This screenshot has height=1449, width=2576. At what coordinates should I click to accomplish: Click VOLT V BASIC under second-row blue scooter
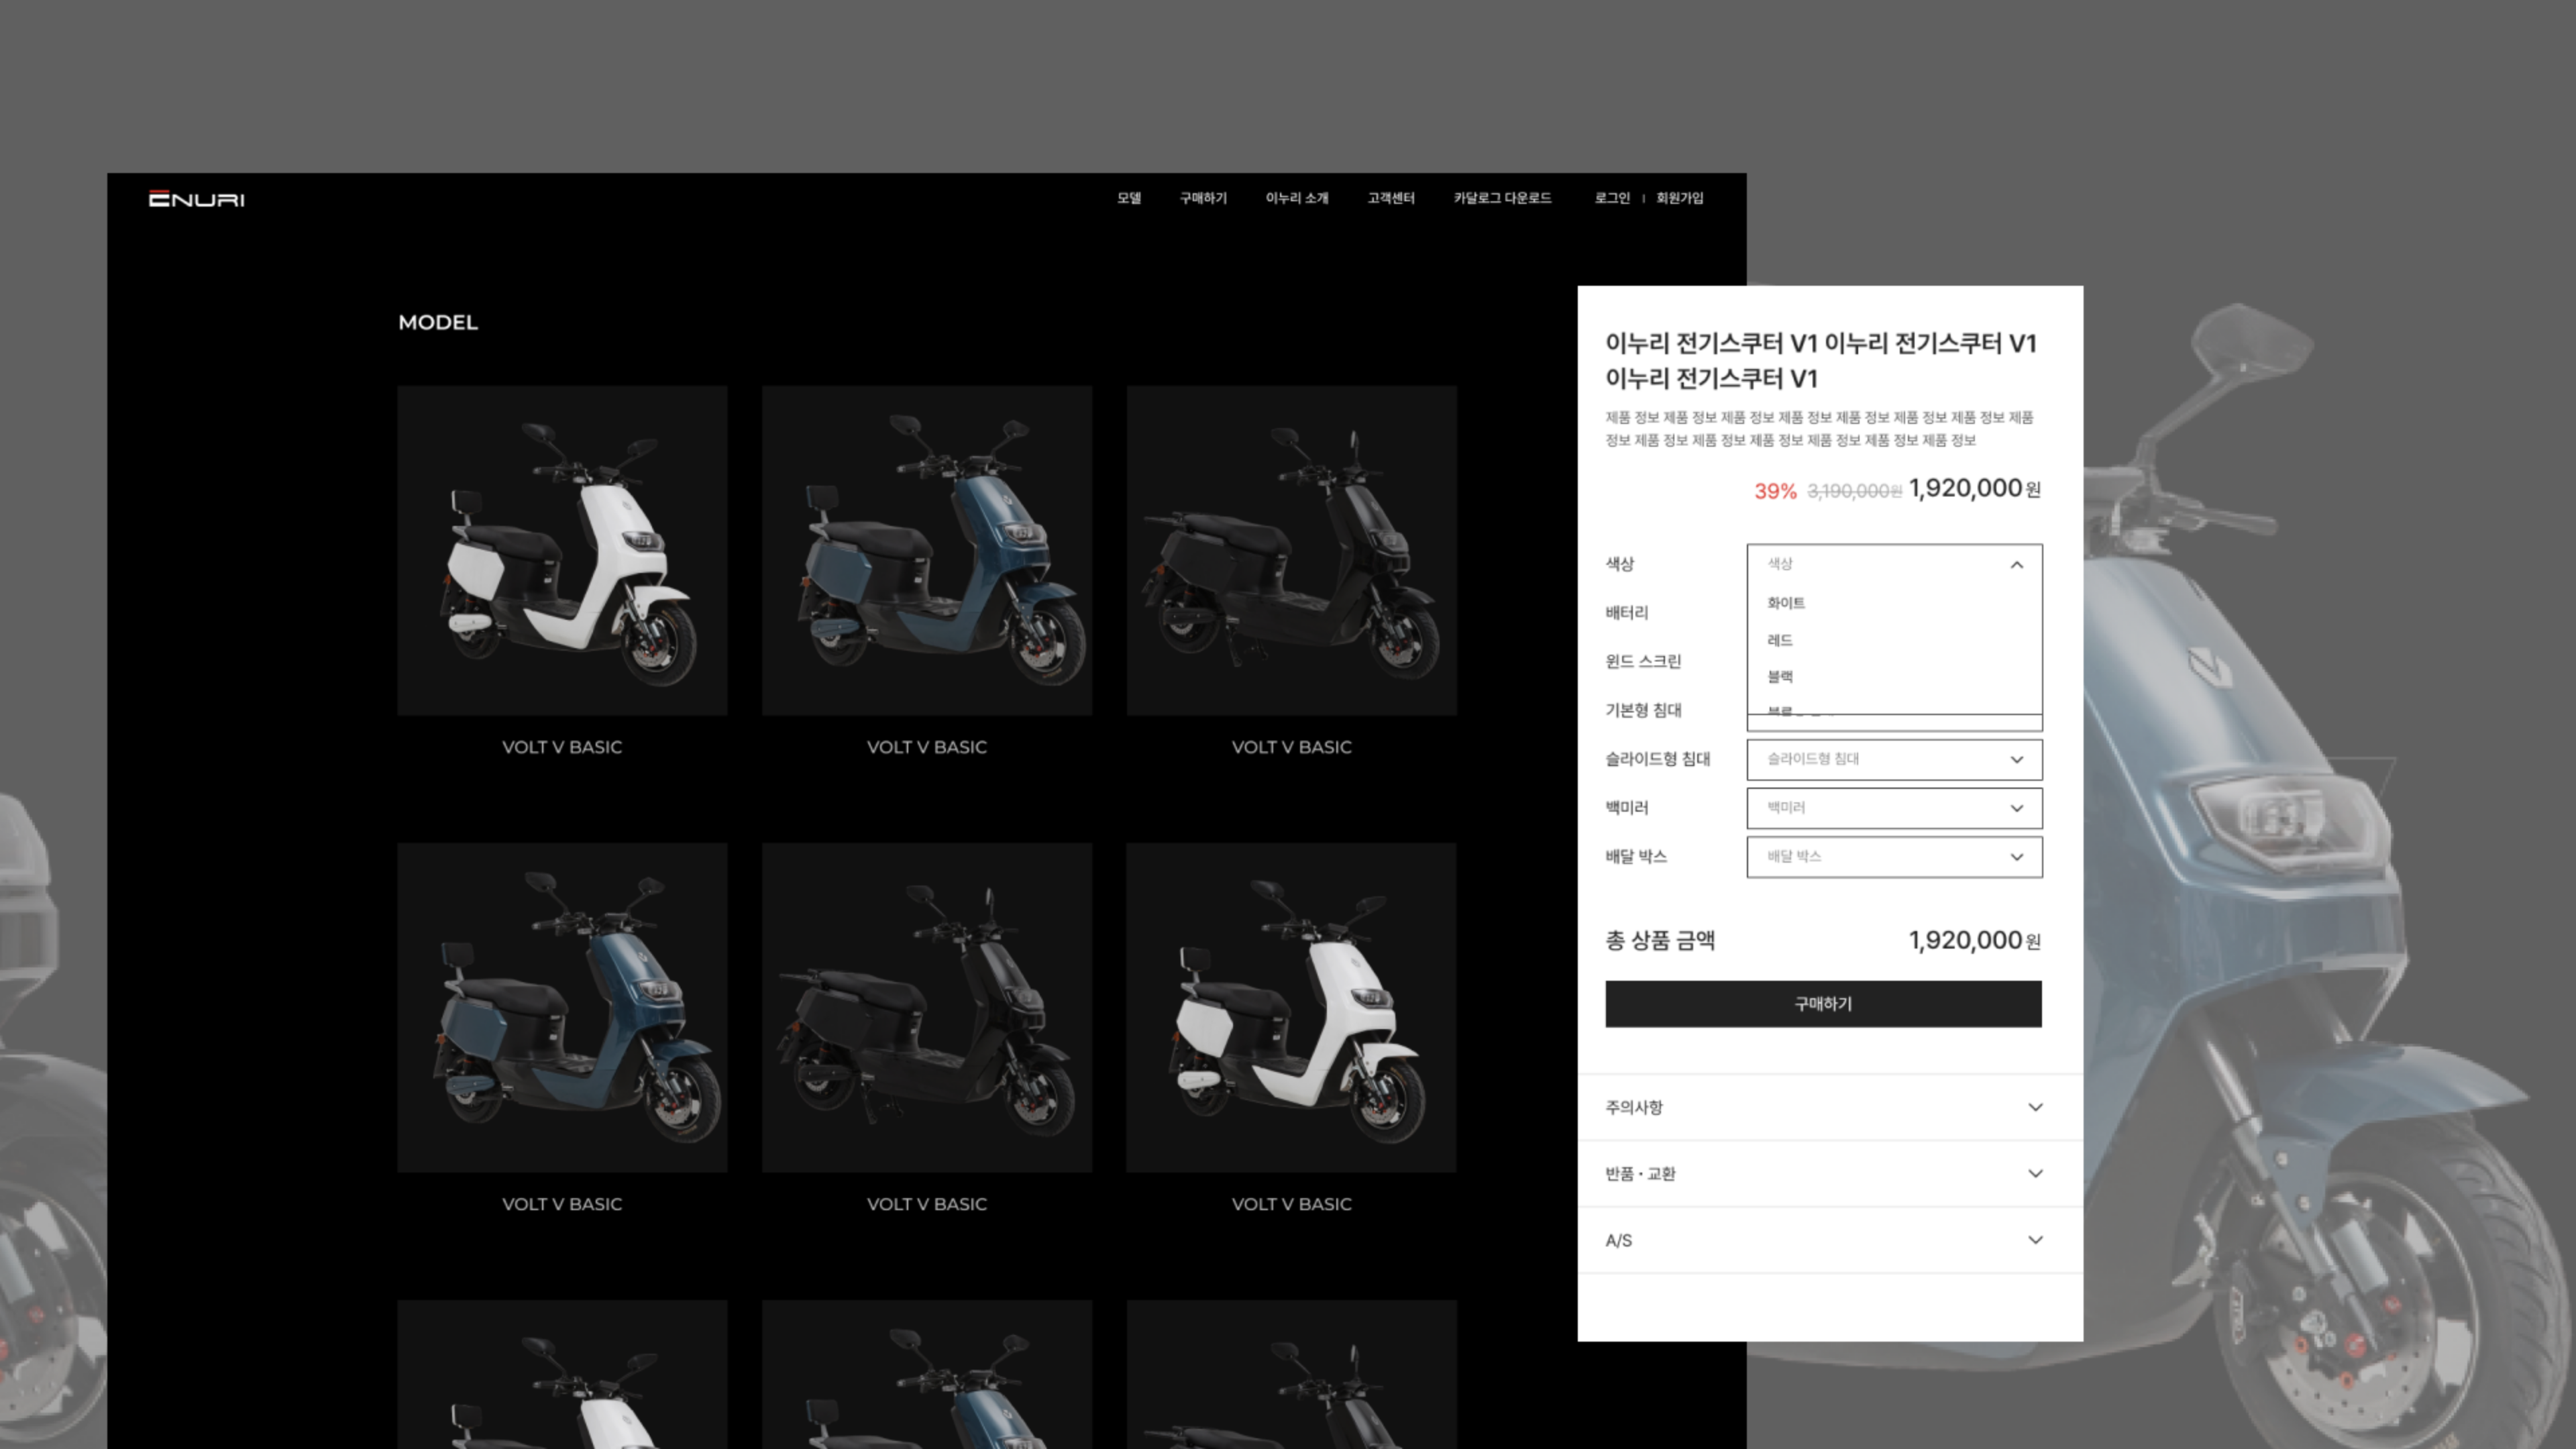click(562, 1204)
